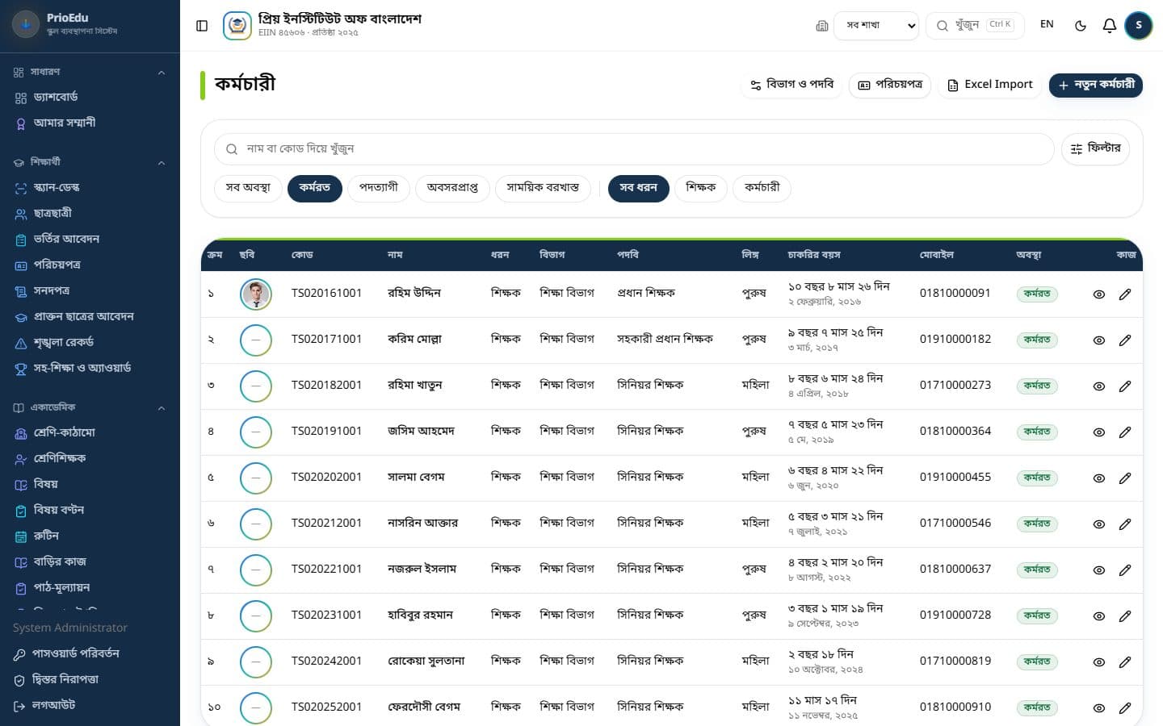Screen dimensions: 1163x726
Task: Open শৃঙ্খলা রেকর্ড sidebar item
Action: pyautogui.click(x=90, y=343)
